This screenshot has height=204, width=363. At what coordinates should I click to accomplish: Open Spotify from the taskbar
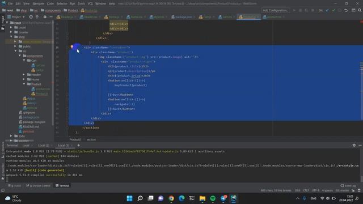coord(213,198)
